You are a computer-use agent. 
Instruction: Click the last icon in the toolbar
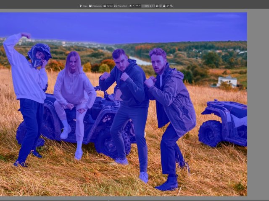[x=171, y=6]
